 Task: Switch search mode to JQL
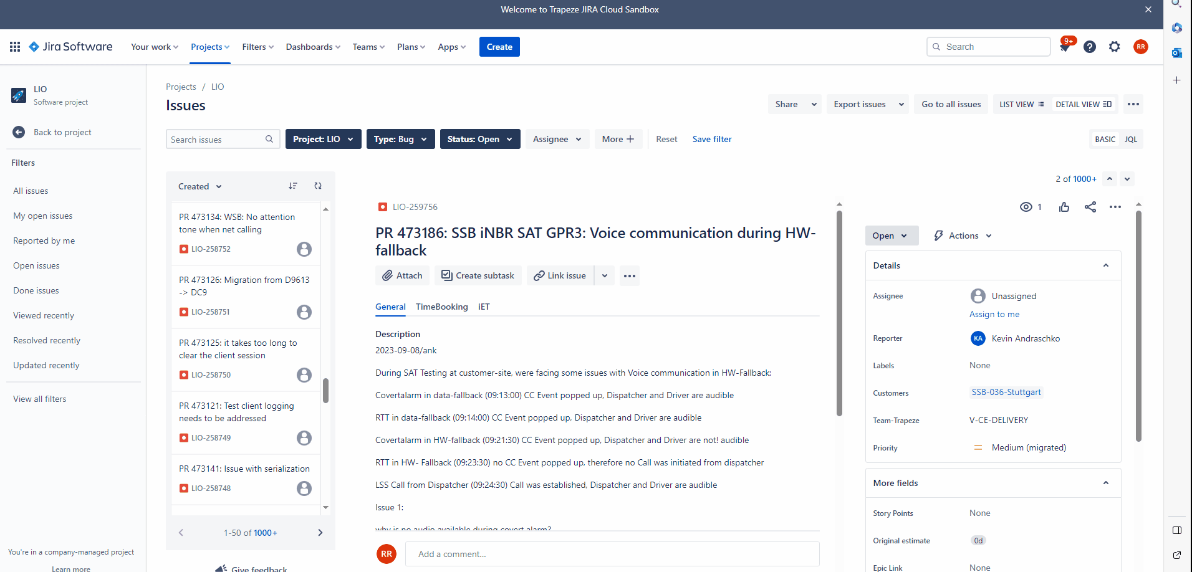(x=1130, y=139)
